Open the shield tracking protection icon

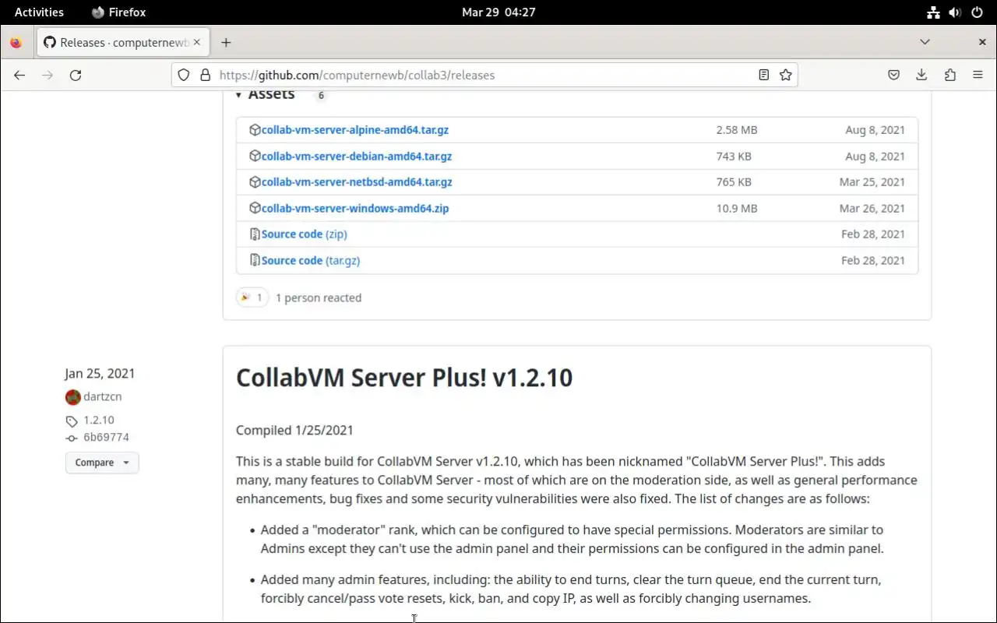184,75
